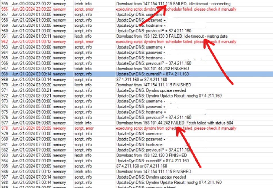Viewport: 273px width, 188px height.
Task: Select row number 968 cell
Action: (x=5, y=74)
